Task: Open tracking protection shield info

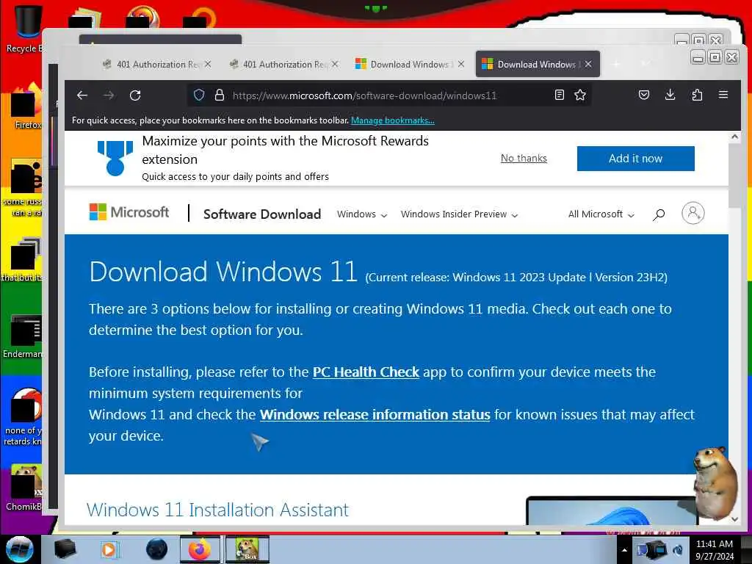Action: pyautogui.click(x=199, y=95)
